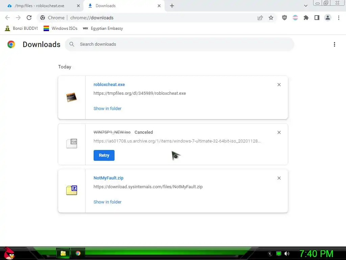Go forward using the forward arrow
Image resolution: width=346 pixels, height=260 pixels.
click(18, 18)
